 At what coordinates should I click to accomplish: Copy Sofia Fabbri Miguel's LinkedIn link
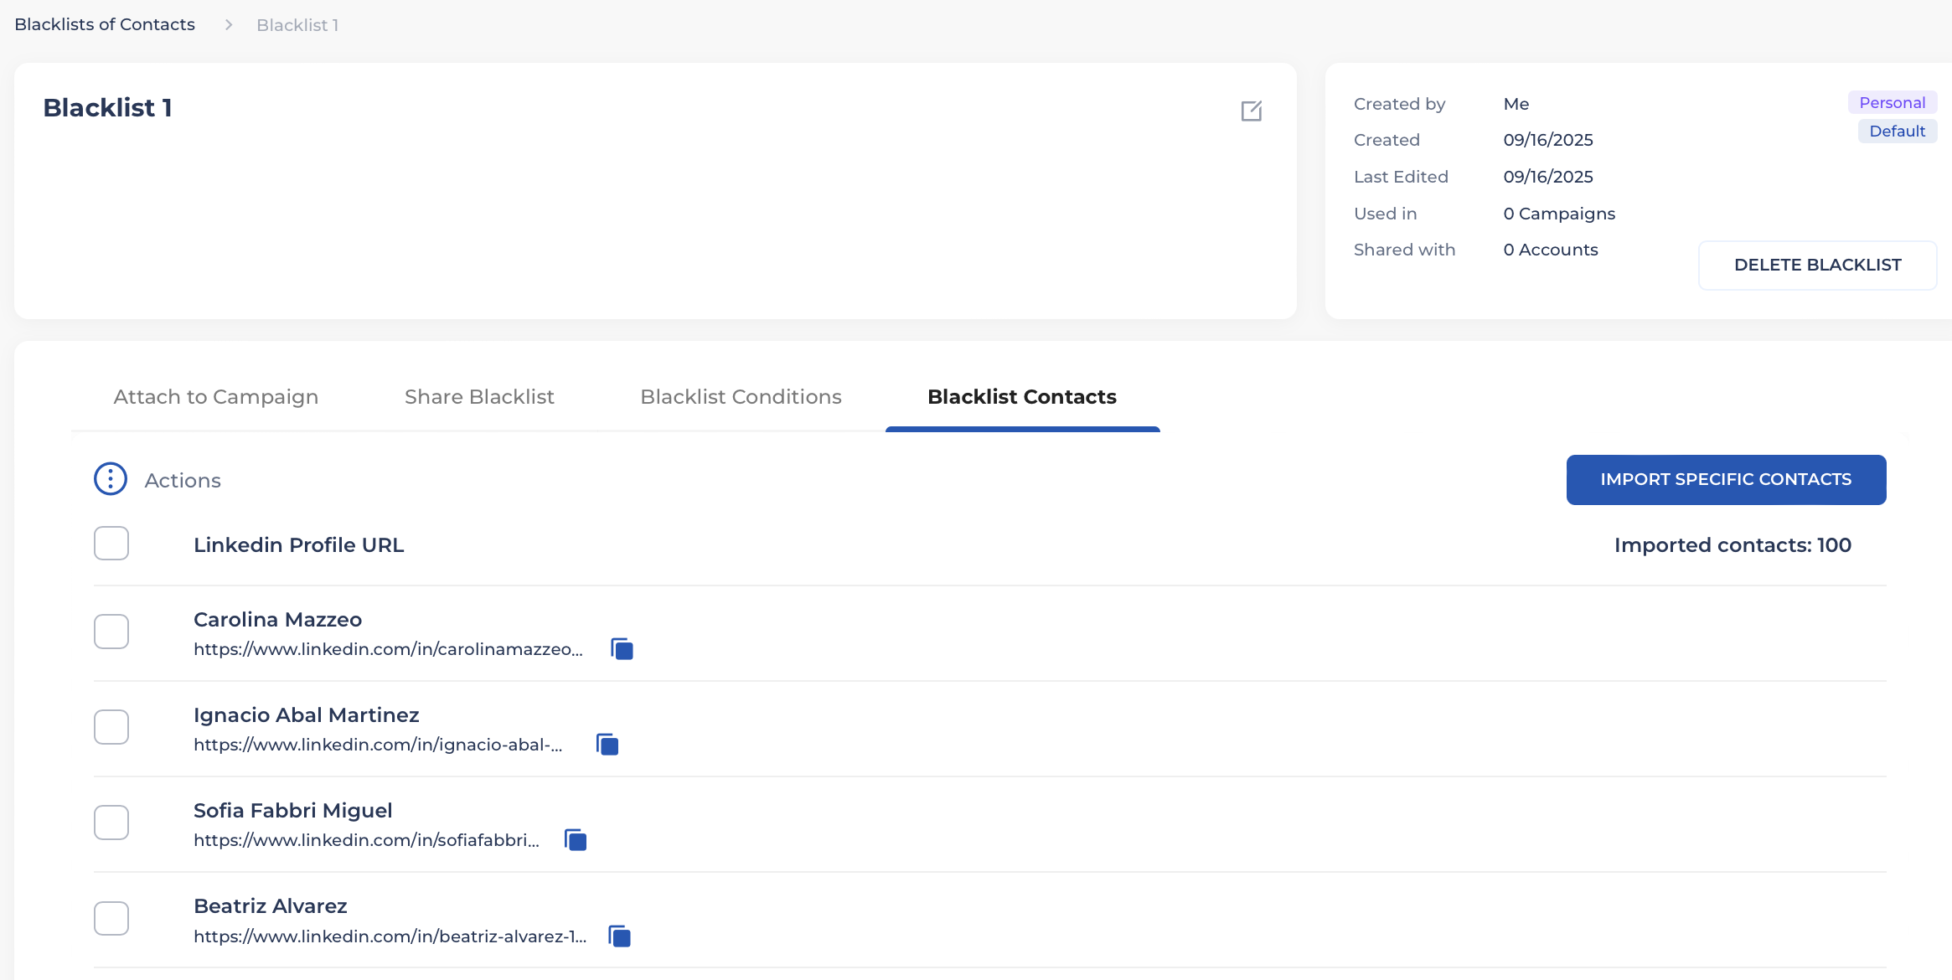coord(576,840)
